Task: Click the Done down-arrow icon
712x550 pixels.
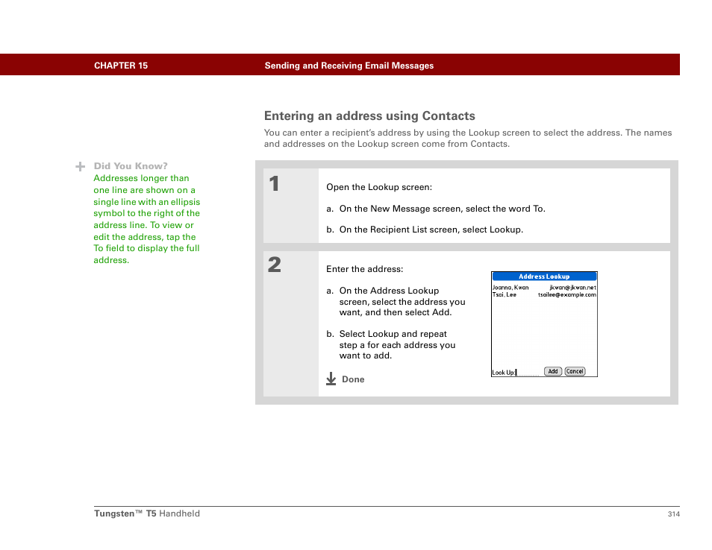Action: click(x=331, y=379)
